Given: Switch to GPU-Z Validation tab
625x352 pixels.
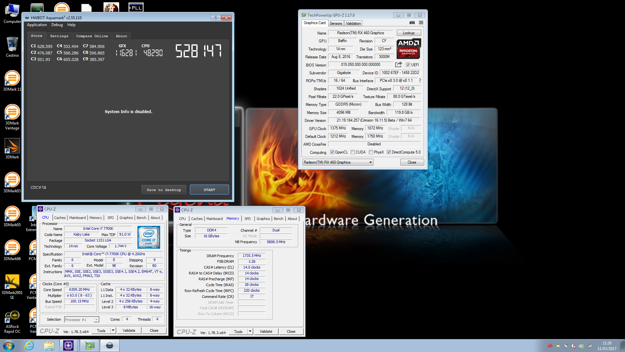Looking at the screenshot, I should [x=353, y=23].
